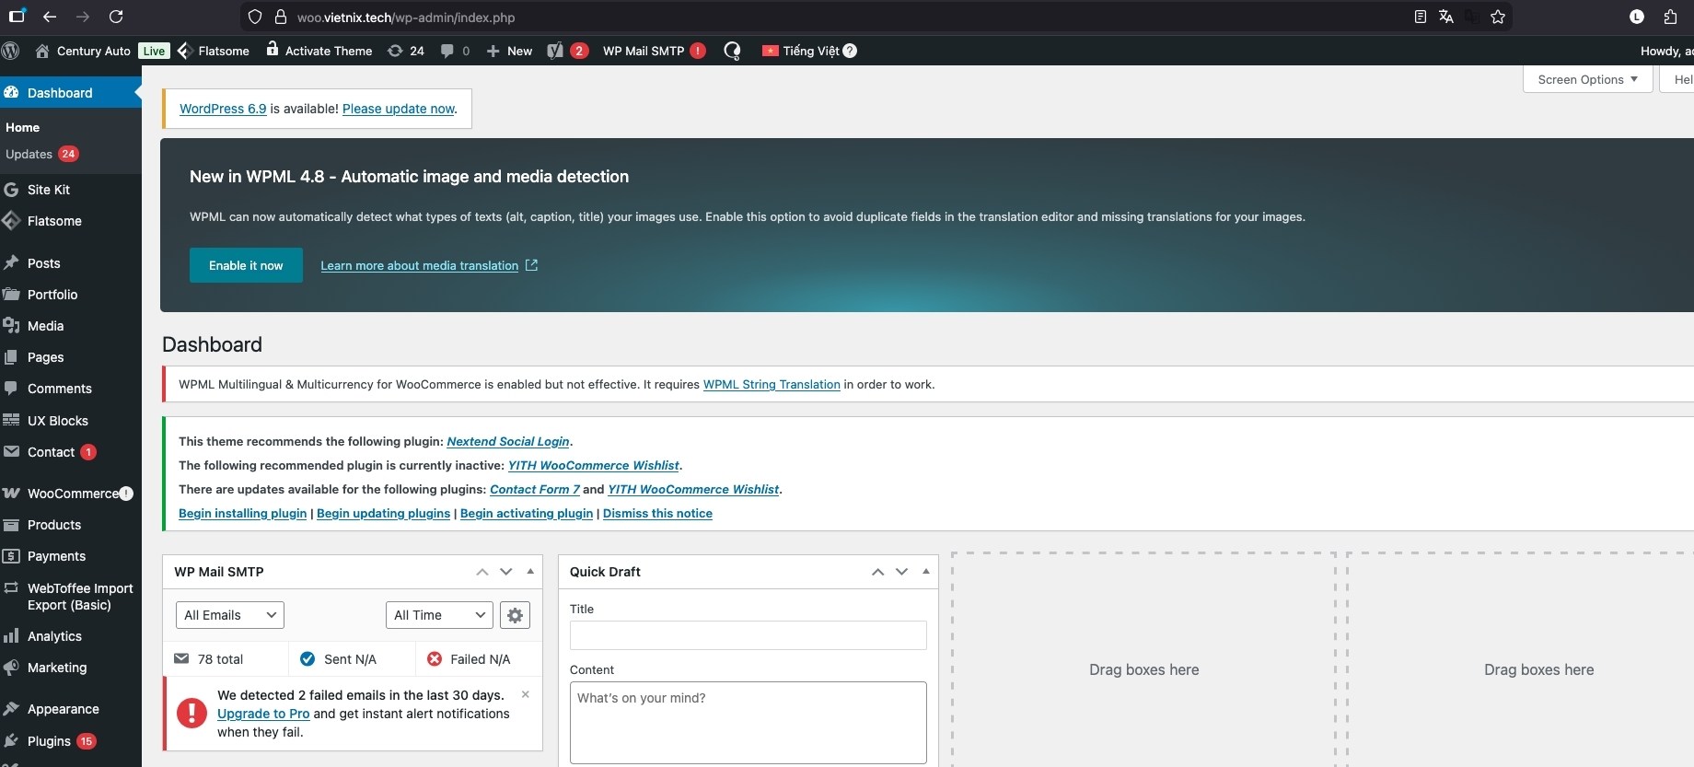Click Please update now link

[x=399, y=109]
